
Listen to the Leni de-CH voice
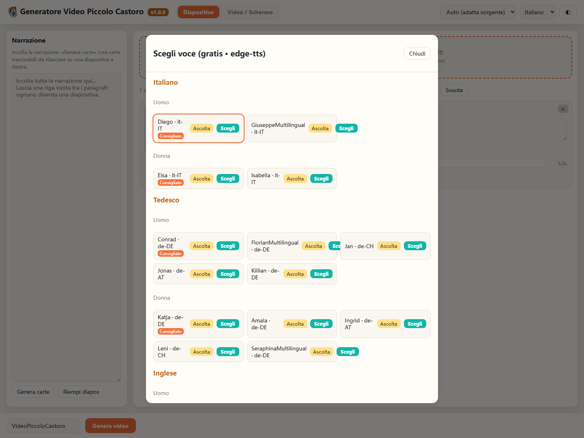point(202,352)
